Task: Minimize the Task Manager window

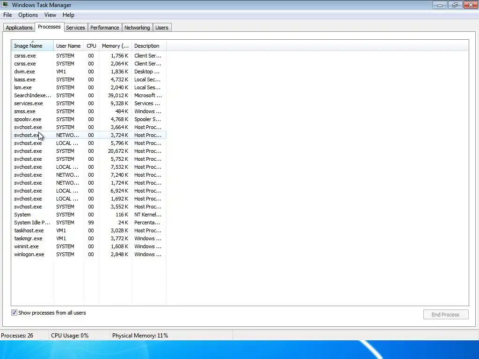Action: [x=440, y=5]
